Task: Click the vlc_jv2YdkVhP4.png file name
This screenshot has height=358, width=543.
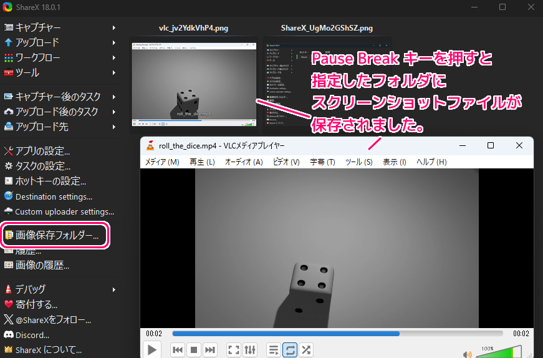Action: point(194,28)
